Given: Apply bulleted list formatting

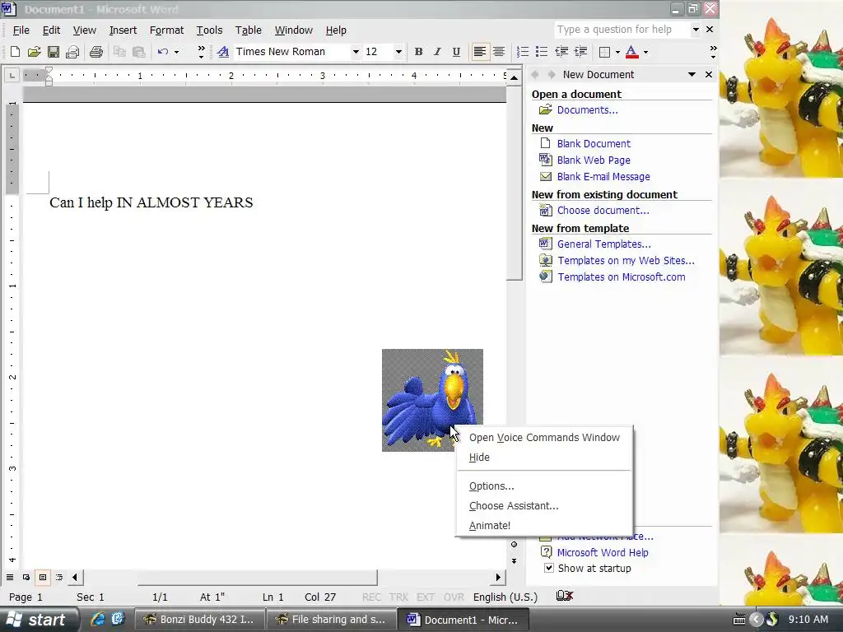Looking at the screenshot, I should pos(542,52).
